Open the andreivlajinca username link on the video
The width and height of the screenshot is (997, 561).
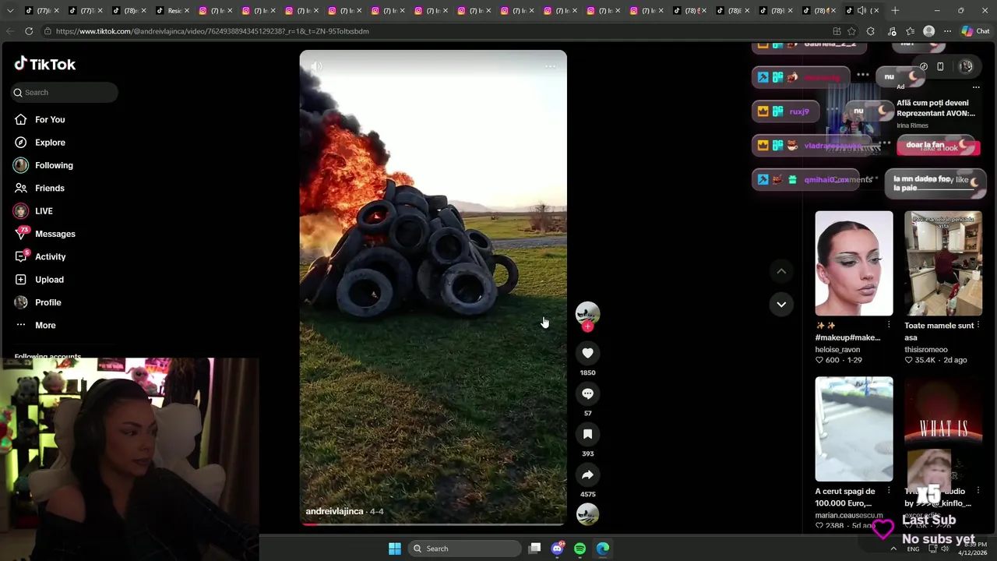pyautogui.click(x=334, y=511)
